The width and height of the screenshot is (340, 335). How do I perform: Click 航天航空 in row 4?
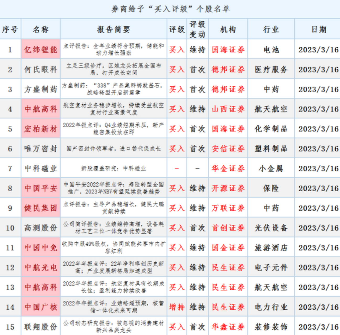coord(271,109)
